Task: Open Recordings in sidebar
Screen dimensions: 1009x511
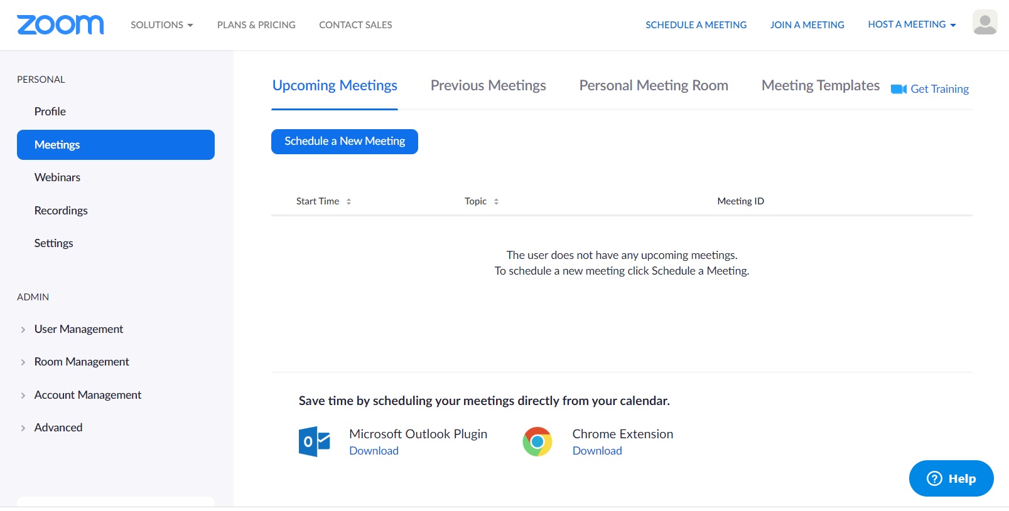Action: 61,211
